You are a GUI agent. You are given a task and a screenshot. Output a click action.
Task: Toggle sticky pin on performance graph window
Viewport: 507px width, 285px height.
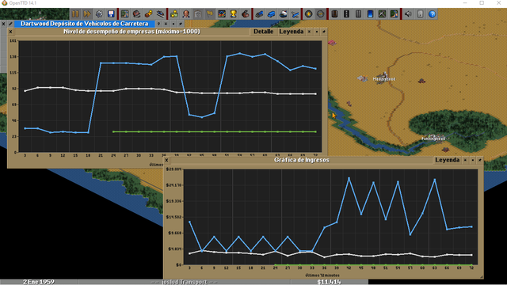324,32
